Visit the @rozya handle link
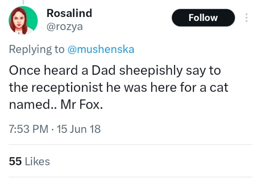 pos(65,27)
